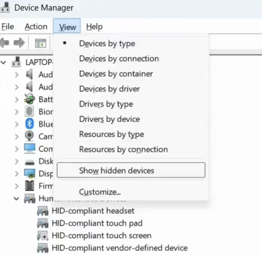Select the Blue… tree row label
Viewport: 262px width, 255px height.
pos(46,124)
